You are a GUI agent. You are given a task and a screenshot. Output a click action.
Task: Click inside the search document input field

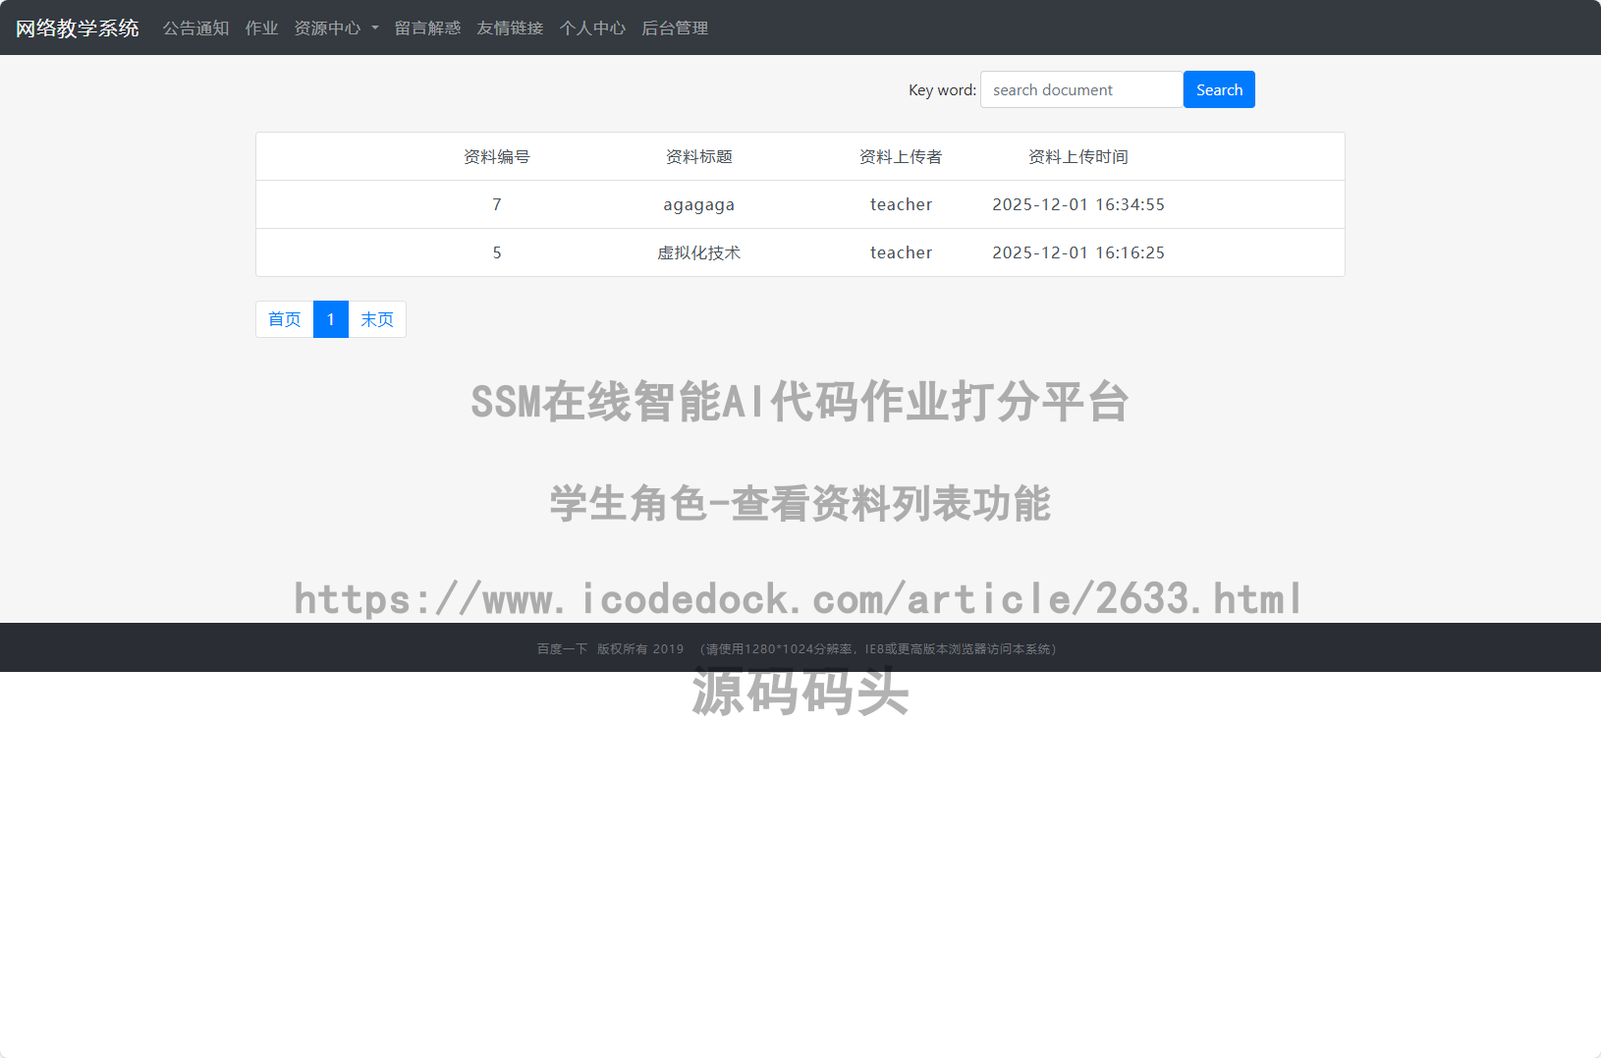point(1081,89)
